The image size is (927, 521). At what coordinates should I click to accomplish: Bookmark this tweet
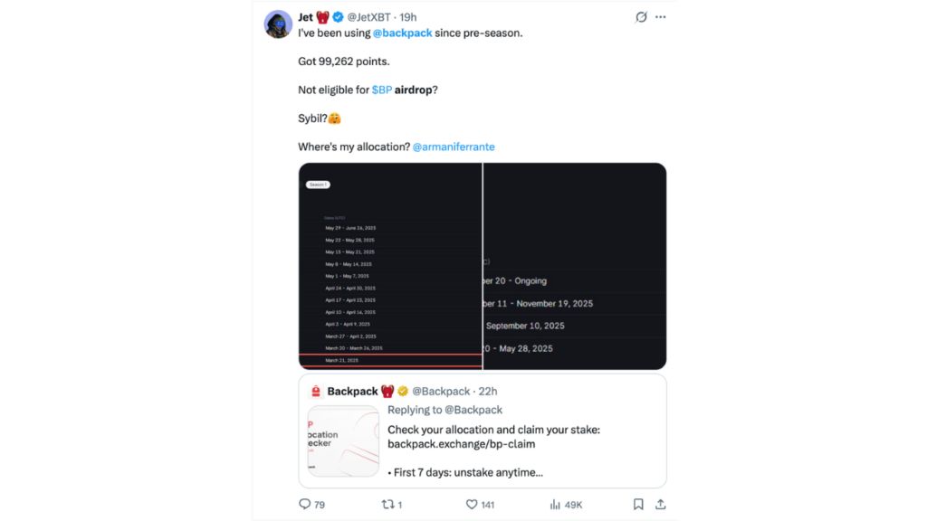[x=638, y=504]
